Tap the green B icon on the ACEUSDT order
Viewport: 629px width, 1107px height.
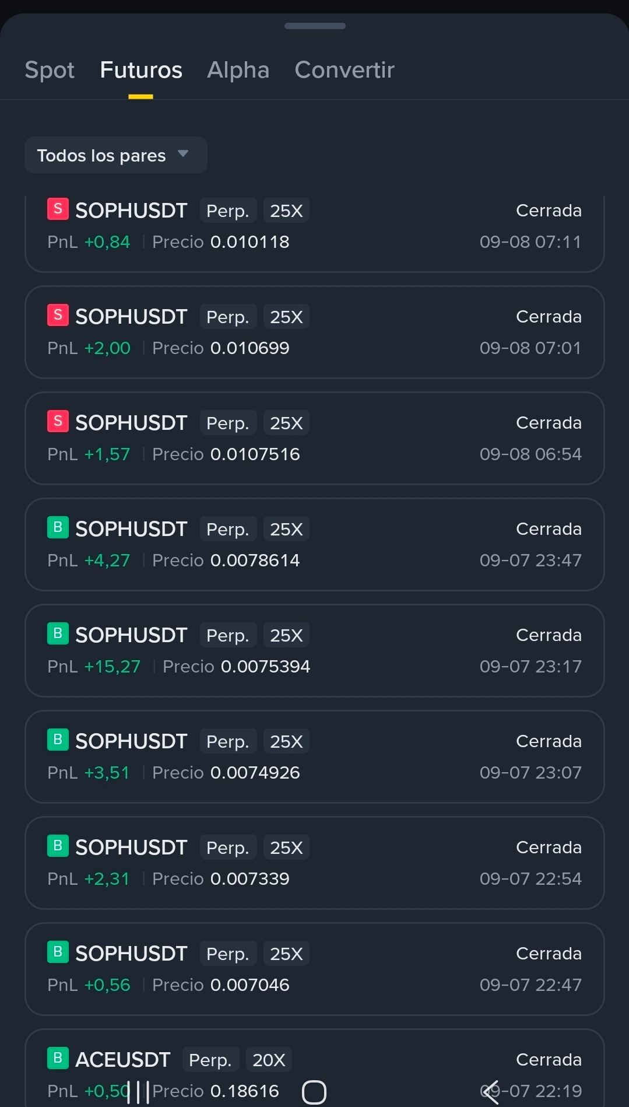click(58, 1058)
